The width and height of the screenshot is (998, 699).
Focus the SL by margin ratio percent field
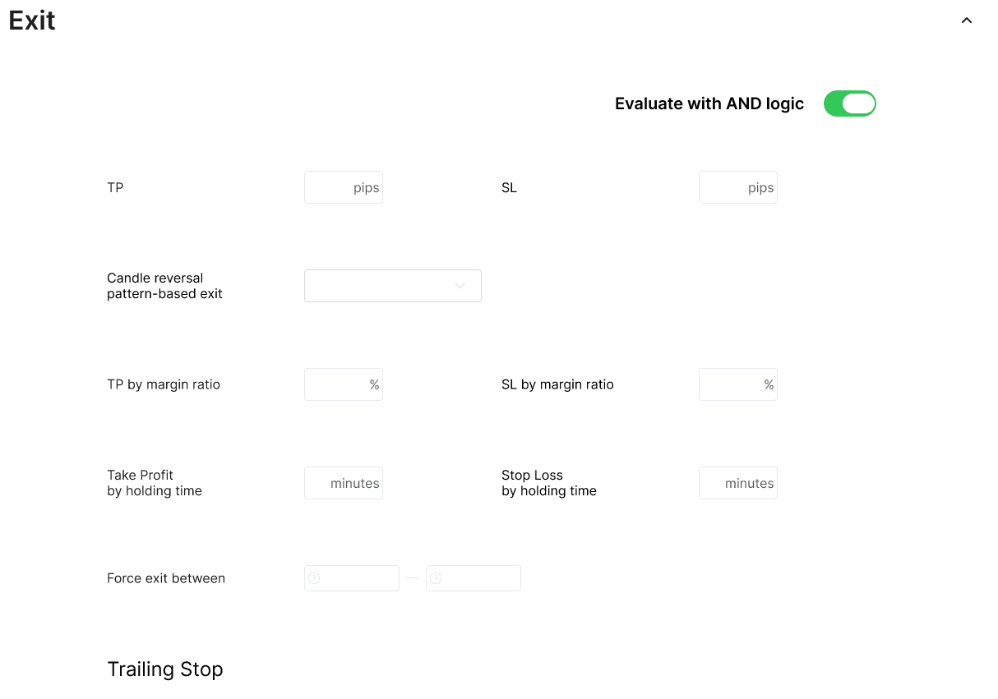[737, 384]
